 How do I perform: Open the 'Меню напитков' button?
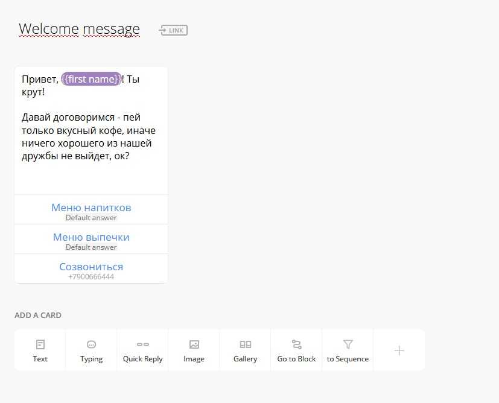pos(91,208)
